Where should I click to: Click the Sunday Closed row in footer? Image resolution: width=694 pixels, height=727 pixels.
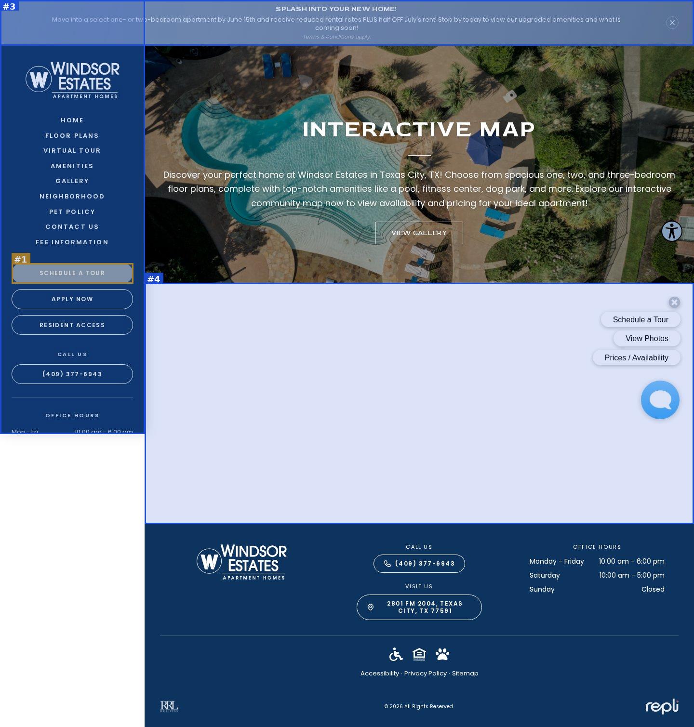(x=597, y=589)
